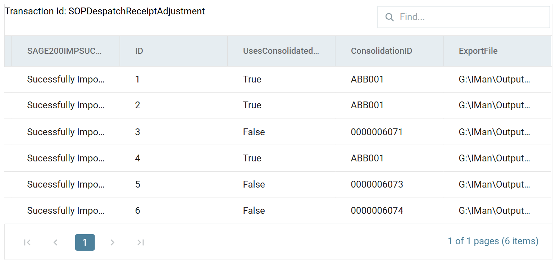Sort by UsesConsolidated column header

[281, 51]
